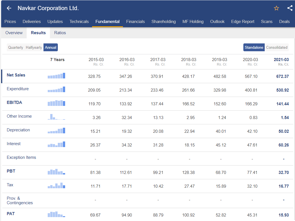Open the PBT trend chart
This screenshot has height=221, width=295.
[56, 171]
